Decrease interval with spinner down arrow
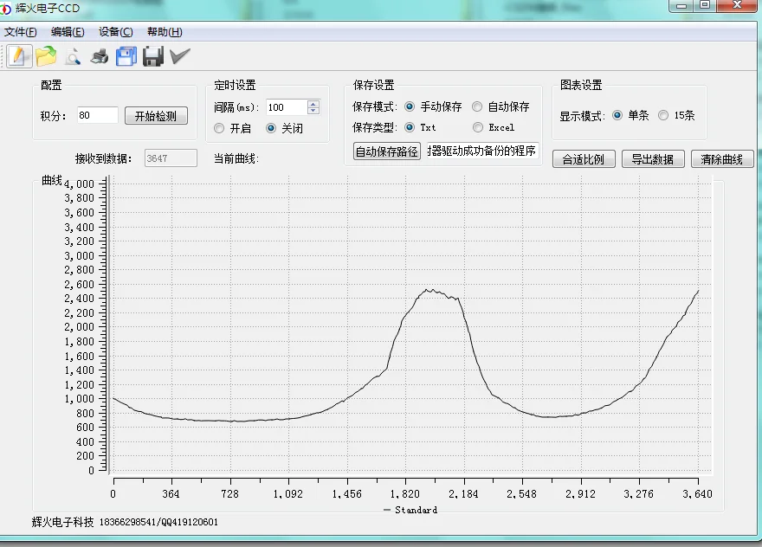The image size is (762, 547). [x=313, y=112]
